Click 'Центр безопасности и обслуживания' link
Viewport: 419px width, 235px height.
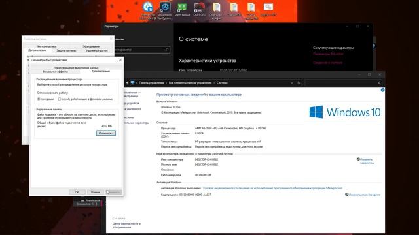[x=126, y=225]
